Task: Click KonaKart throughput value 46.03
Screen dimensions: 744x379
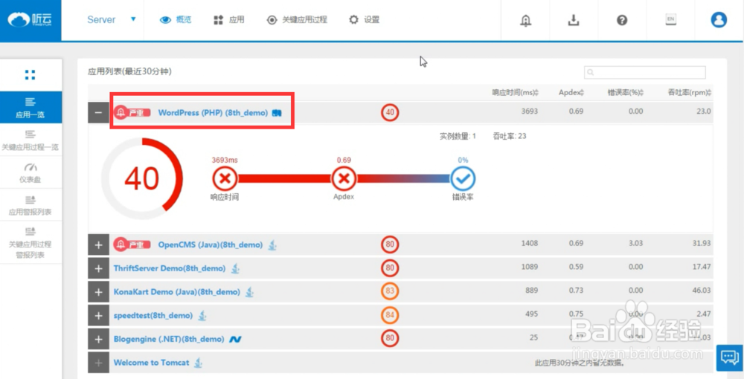Action: 702,292
